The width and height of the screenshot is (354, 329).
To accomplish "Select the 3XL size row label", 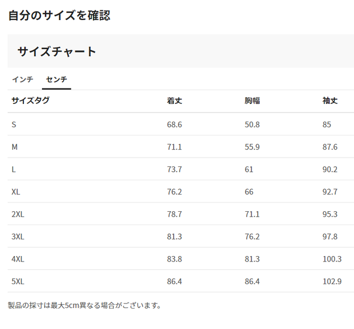I will pyautogui.click(x=18, y=237).
